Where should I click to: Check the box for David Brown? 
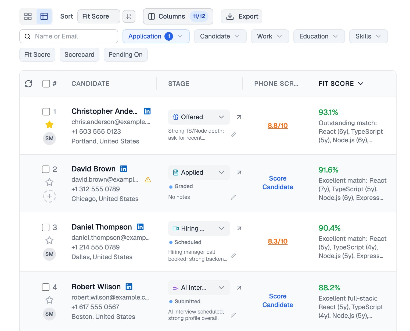click(46, 169)
